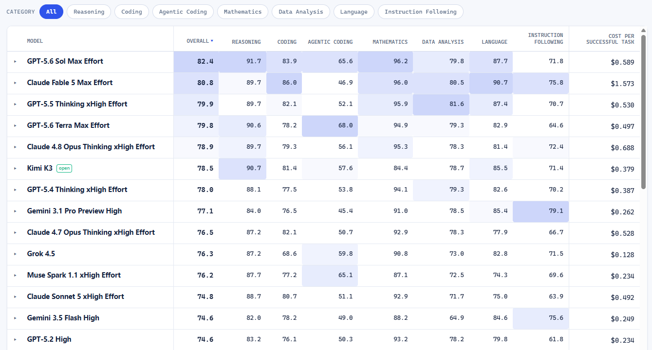
Task: Click the green open badge beside Kimi K3
Action: pyautogui.click(x=64, y=168)
